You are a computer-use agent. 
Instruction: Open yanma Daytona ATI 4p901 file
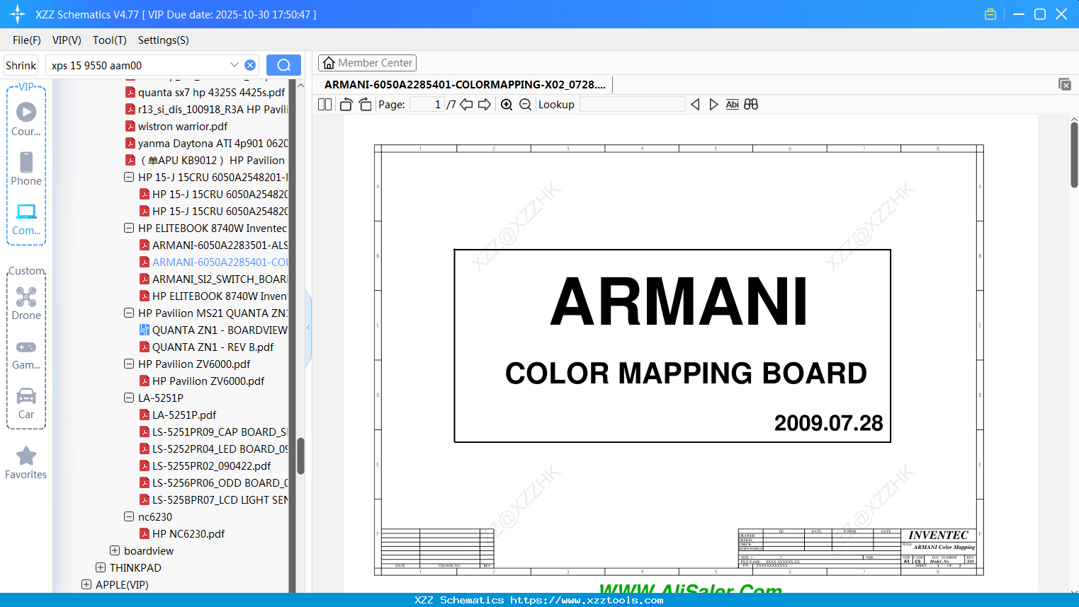click(x=206, y=144)
